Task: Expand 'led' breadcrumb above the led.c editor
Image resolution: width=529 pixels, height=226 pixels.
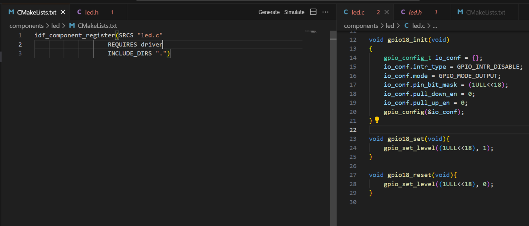Action: [390, 26]
